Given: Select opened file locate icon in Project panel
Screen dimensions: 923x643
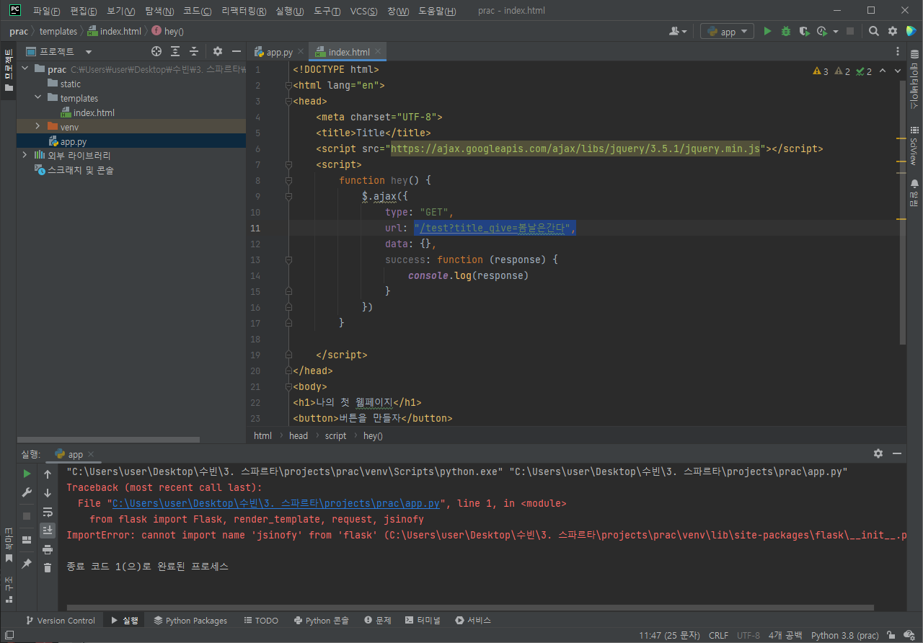Looking at the screenshot, I should (x=156, y=52).
